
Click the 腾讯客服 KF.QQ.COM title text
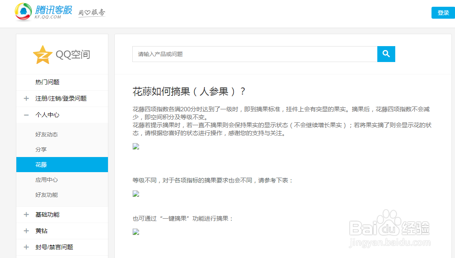tap(53, 12)
